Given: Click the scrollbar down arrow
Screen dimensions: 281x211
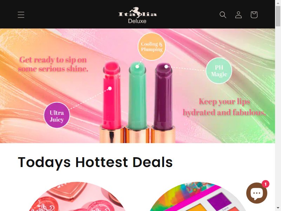Looking at the screenshot, I should pyautogui.click(x=278, y=209).
